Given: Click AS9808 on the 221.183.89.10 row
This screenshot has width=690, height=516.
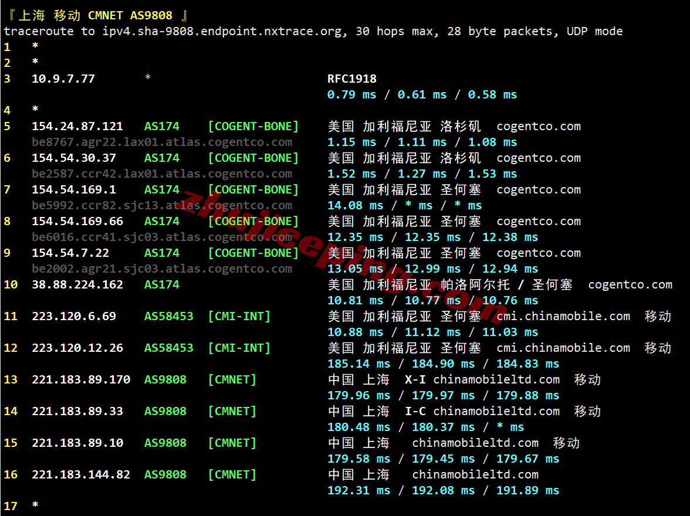Looking at the screenshot, I should point(165,443).
